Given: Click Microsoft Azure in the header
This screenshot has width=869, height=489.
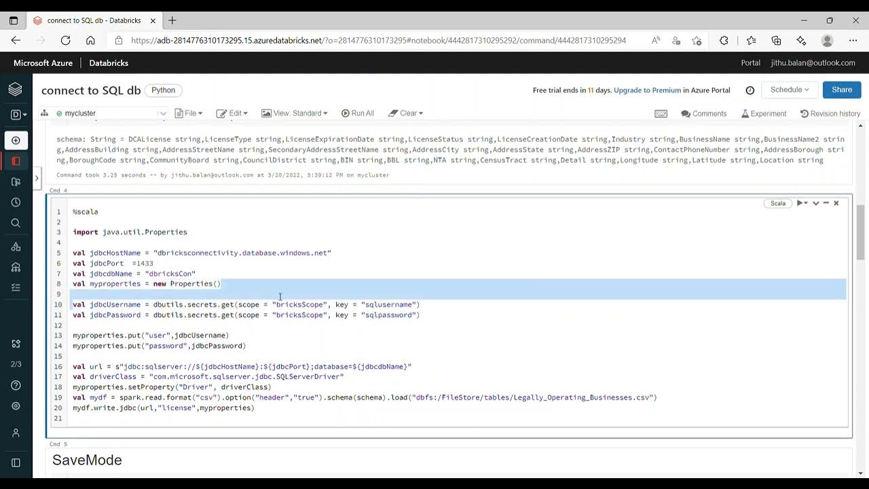Looking at the screenshot, I should tap(43, 62).
